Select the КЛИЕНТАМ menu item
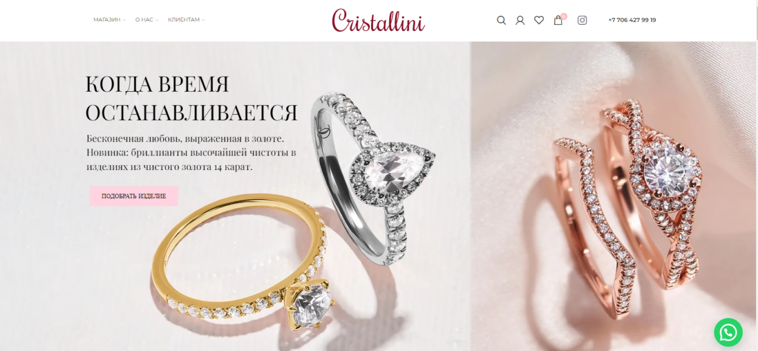 click(x=183, y=20)
